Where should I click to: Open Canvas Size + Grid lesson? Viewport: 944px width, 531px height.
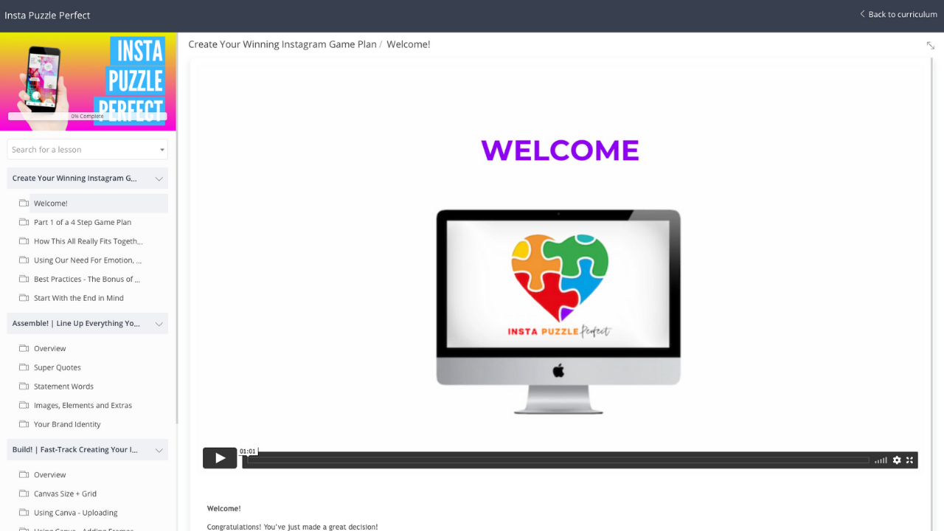tap(65, 494)
